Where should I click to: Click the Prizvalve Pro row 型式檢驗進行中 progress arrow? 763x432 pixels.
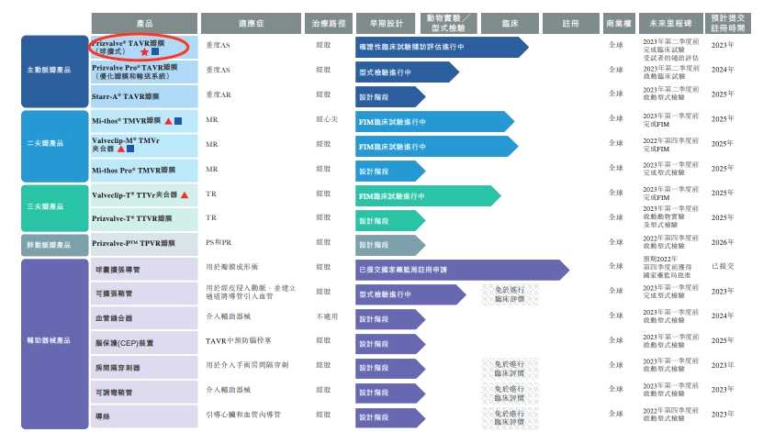pos(408,72)
